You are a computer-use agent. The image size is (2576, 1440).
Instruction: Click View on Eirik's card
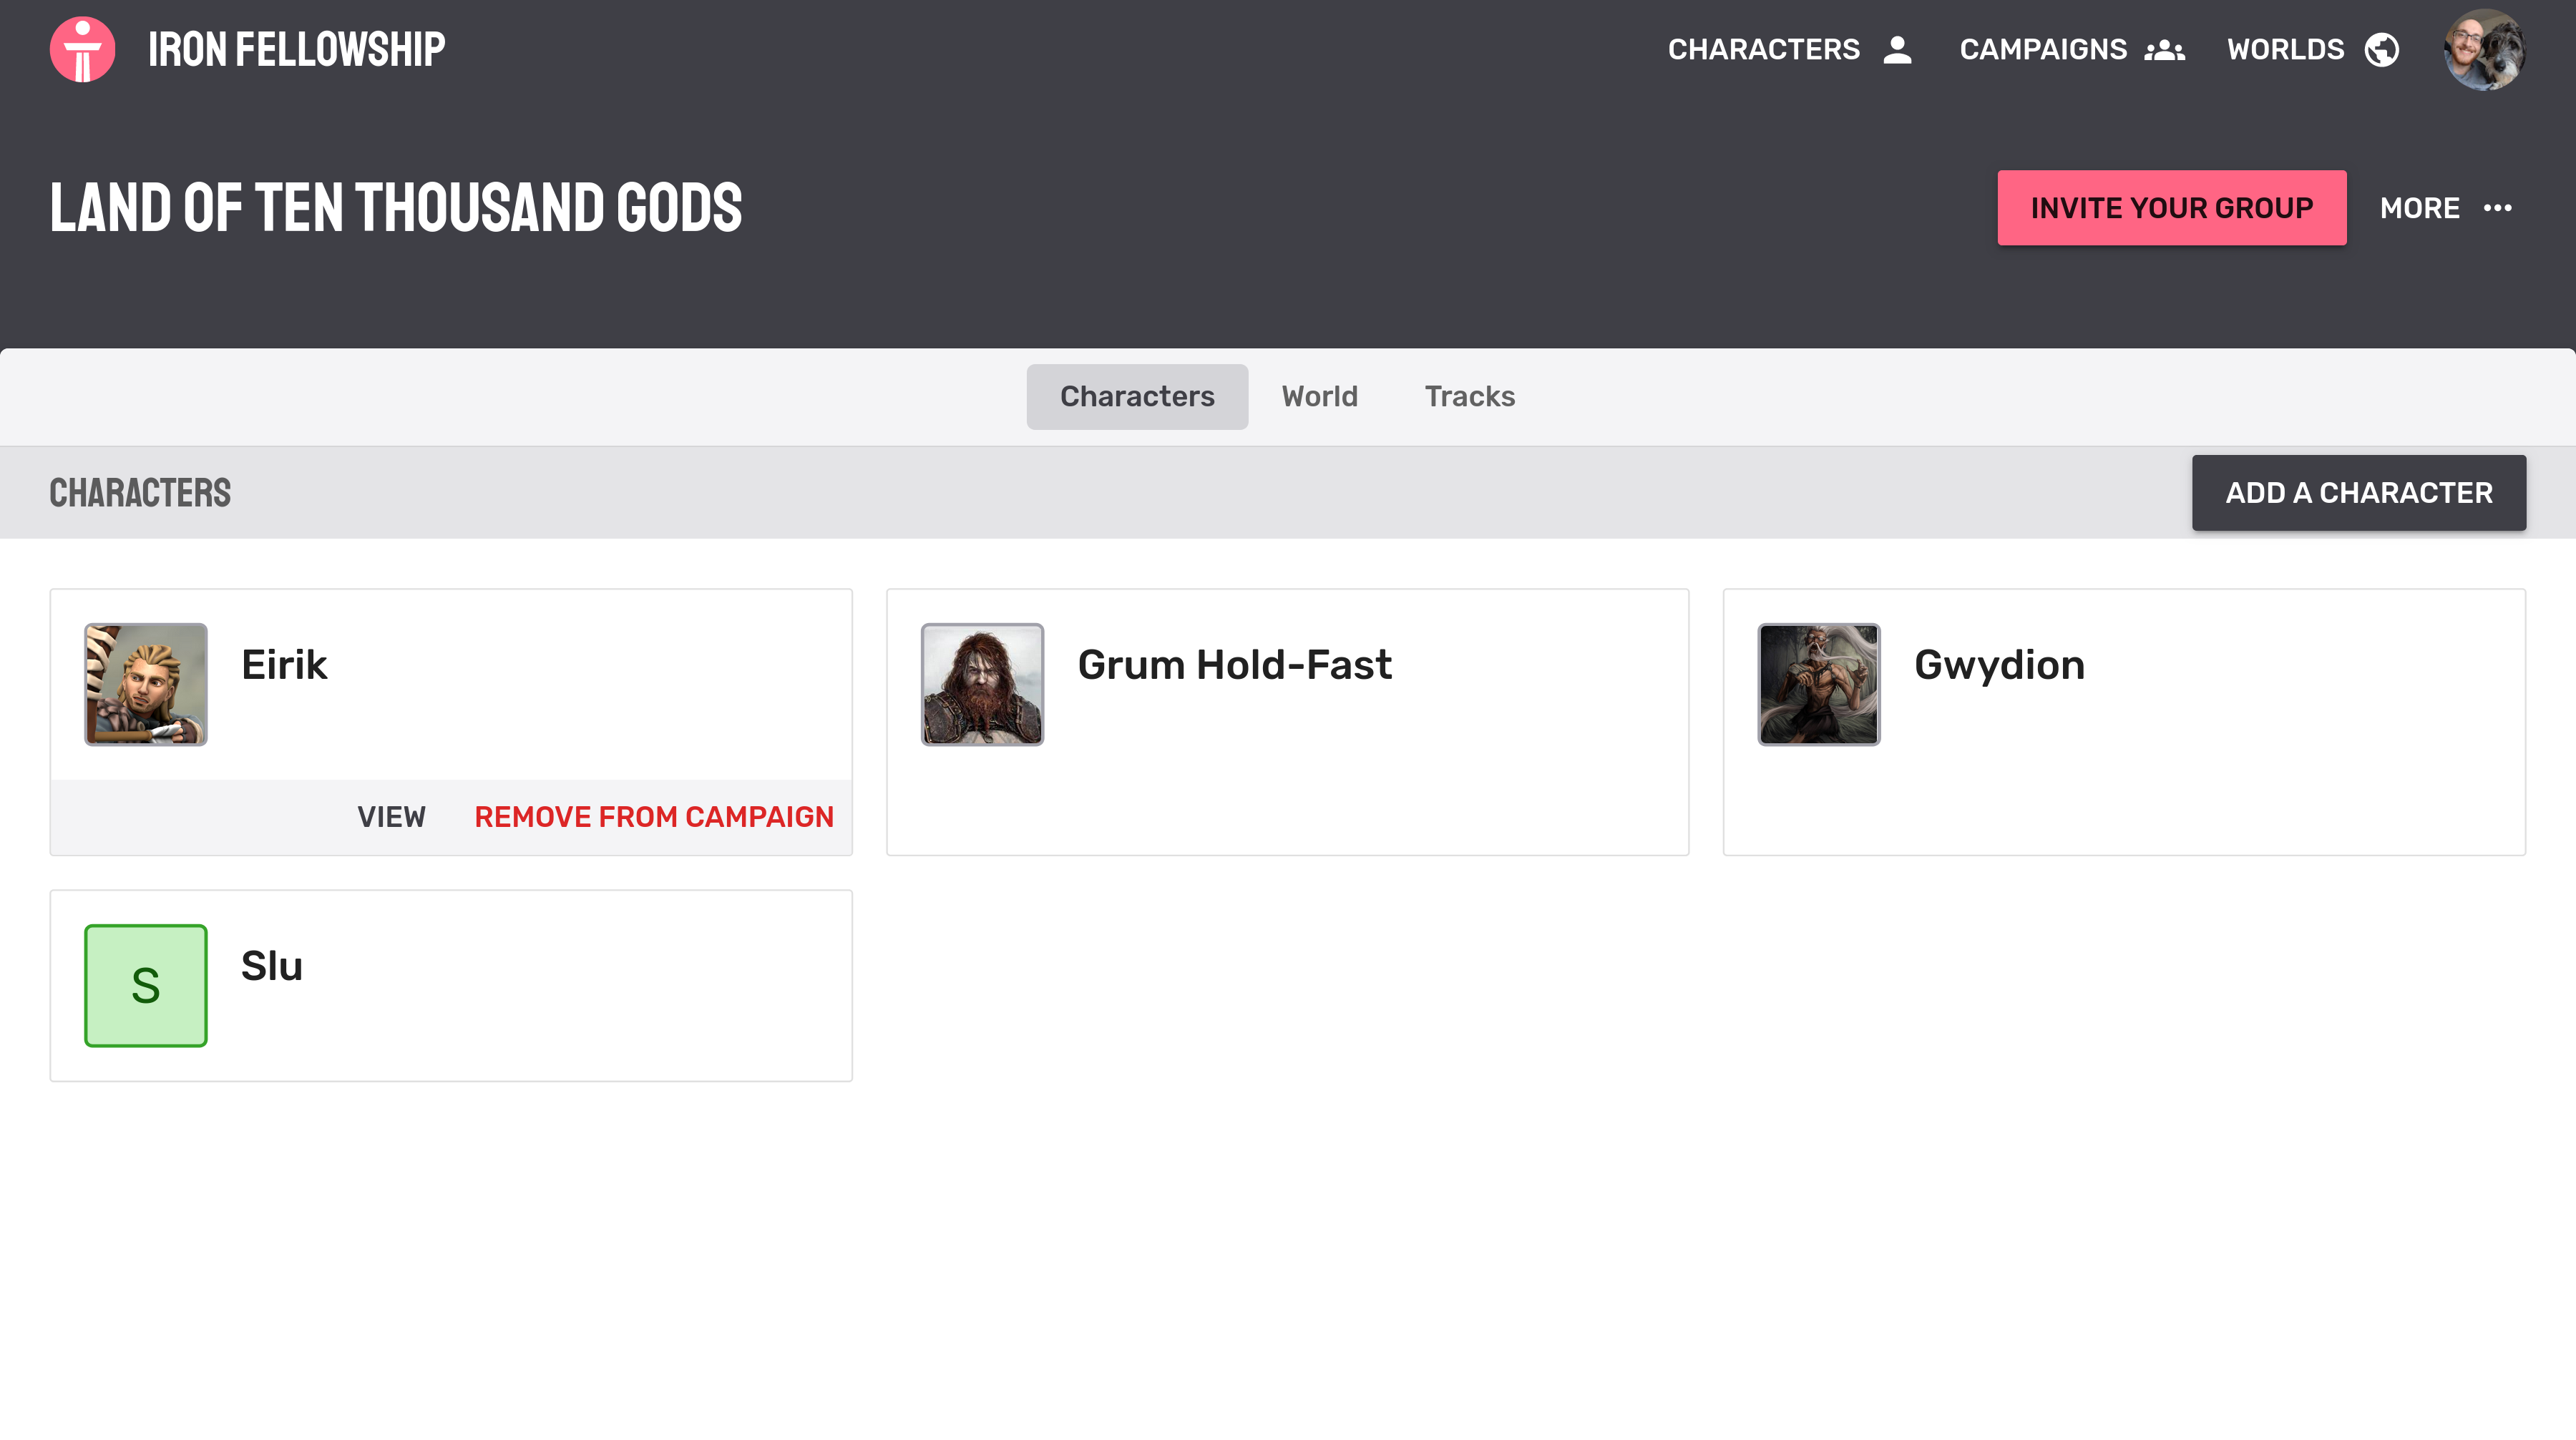(391, 817)
